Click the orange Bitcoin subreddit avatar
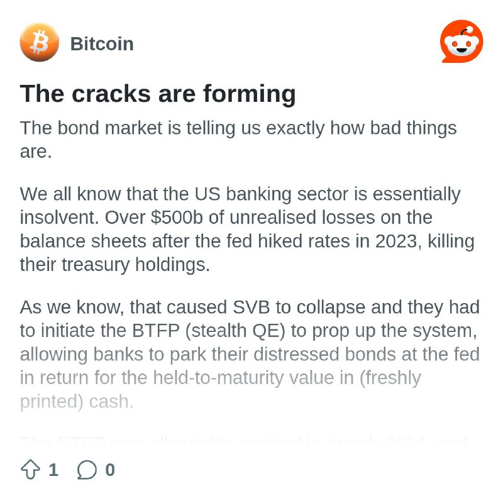Image resolution: width=503 pixels, height=503 pixels. tap(40, 42)
